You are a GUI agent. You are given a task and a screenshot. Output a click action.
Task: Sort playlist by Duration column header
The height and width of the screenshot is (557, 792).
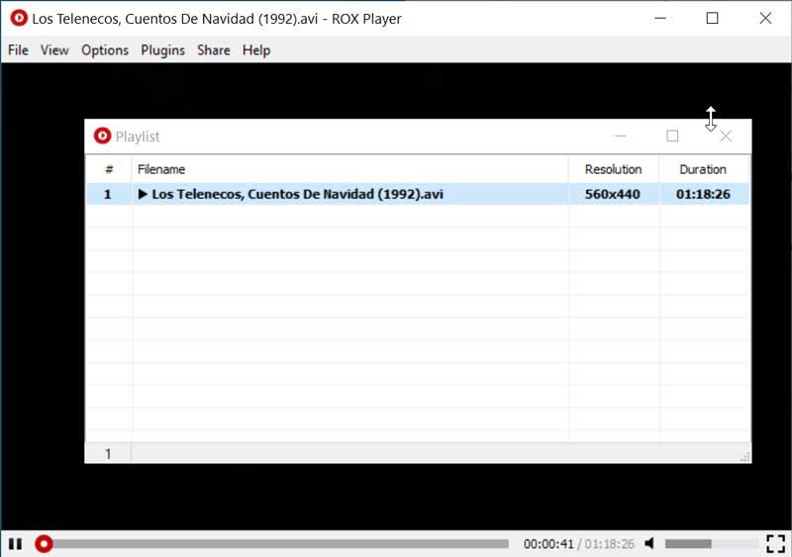click(703, 169)
